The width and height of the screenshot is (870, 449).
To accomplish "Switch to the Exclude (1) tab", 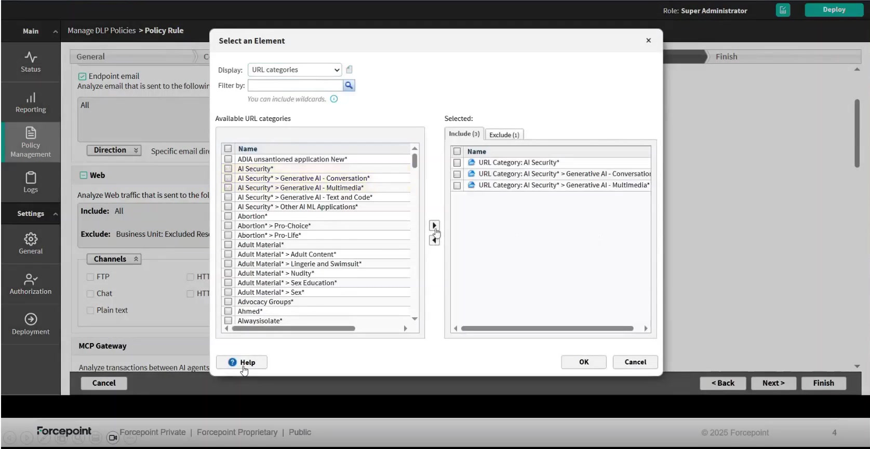I will [x=504, y=134].
